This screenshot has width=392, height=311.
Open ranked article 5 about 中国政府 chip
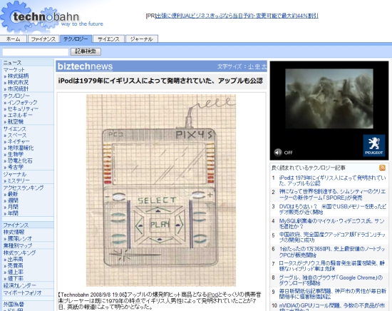[x=332, y=238]
